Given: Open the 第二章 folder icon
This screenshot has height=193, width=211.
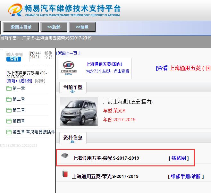Looking at the screenshot, I should click(9, 99).
